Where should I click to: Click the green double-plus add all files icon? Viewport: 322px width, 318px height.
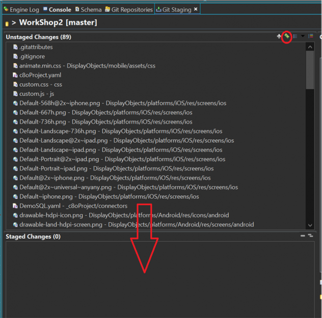287,37
